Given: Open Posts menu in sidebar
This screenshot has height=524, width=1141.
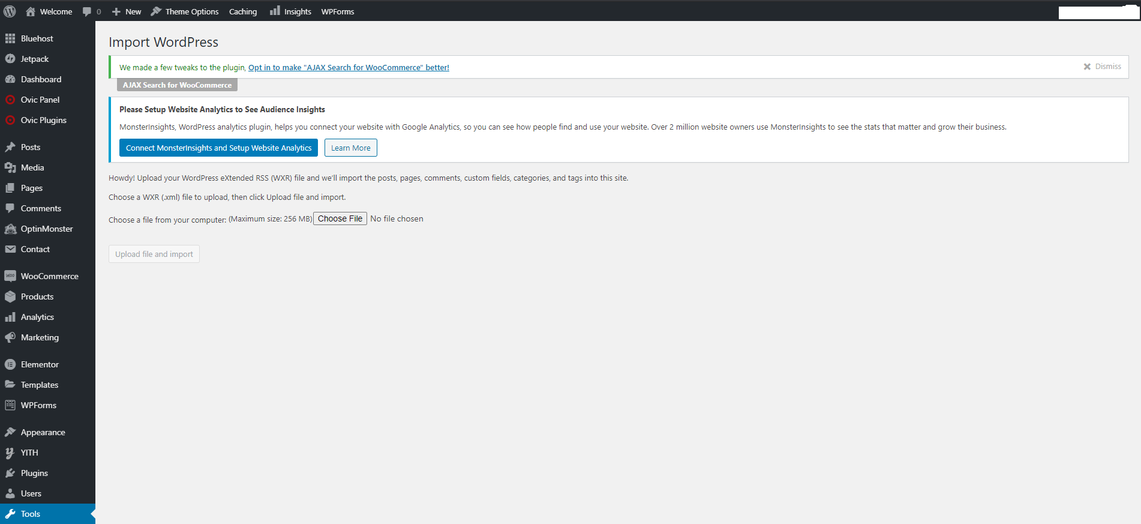Looking at the screenshot, I should (47, 147).
